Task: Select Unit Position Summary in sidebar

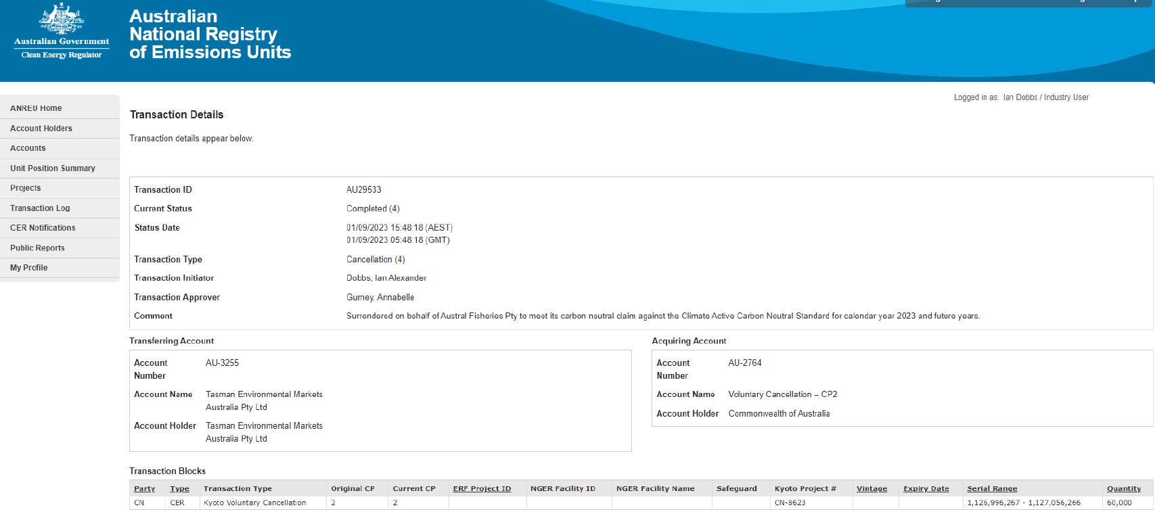Action: click(53, 168)
